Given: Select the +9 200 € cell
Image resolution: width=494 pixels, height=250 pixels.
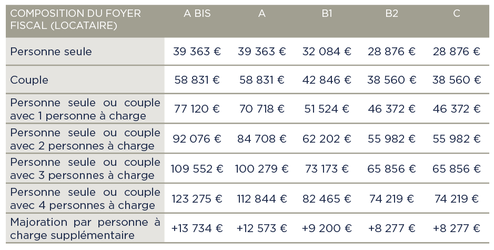Looking at the screenshot, I should [327, 228].
